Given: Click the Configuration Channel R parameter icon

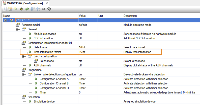Looking at the screenshot, I should [x=36, y=88].
